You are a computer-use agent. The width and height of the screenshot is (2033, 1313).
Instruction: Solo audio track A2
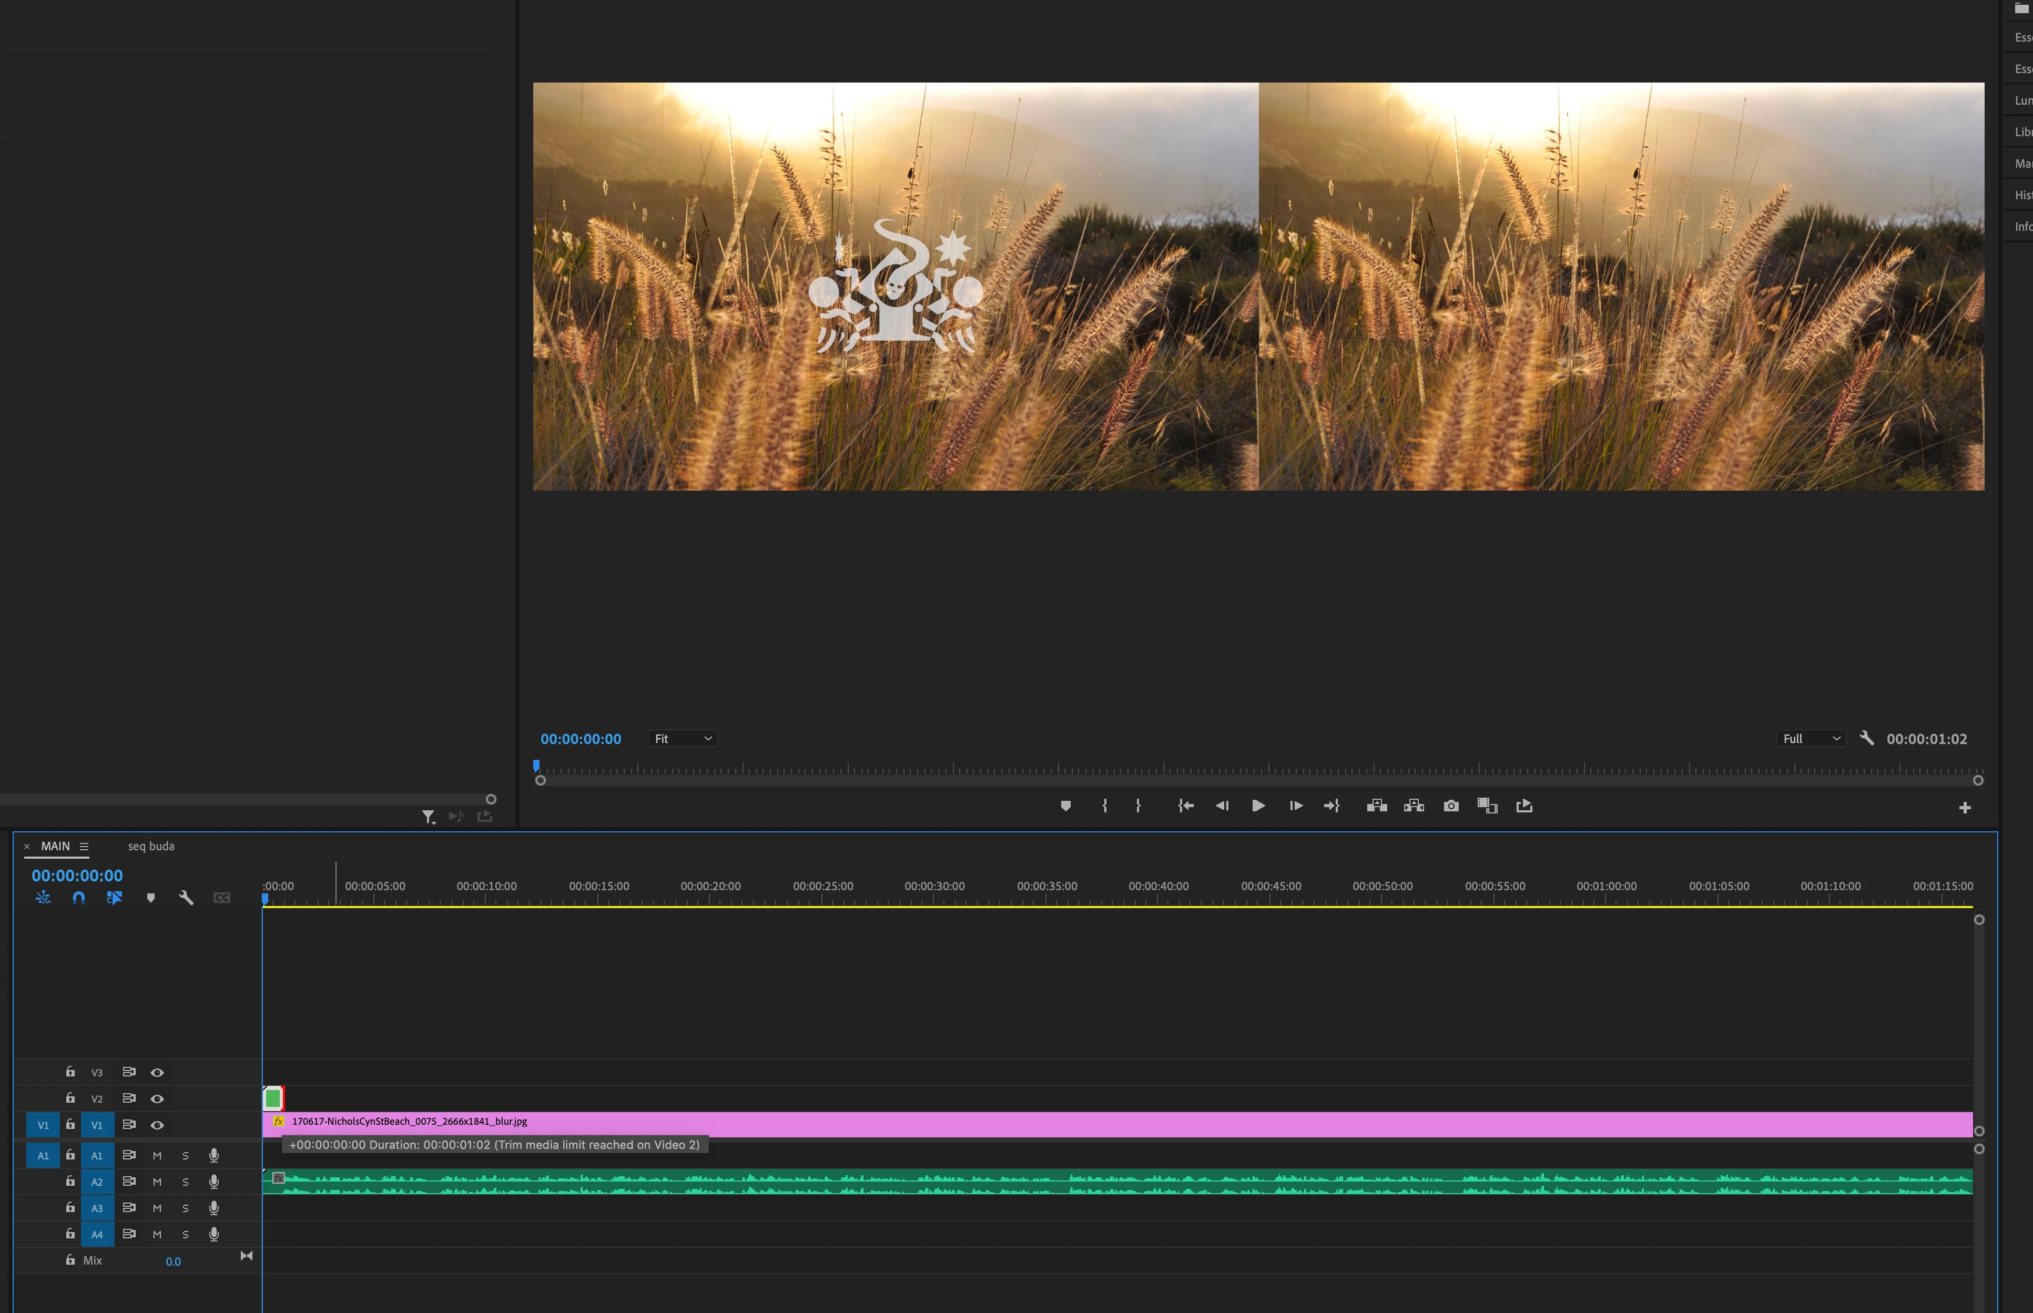pyautogui.click(x=185, y=1183)
